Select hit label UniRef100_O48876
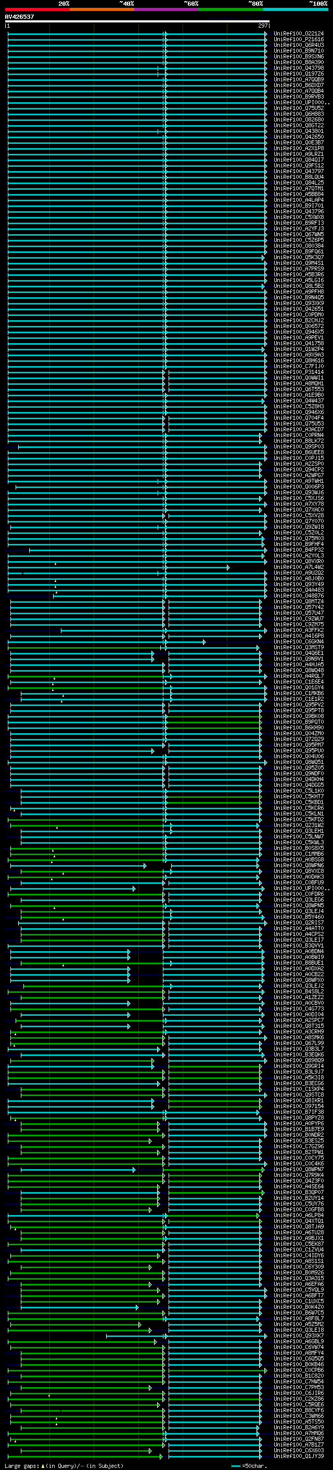333x1470 pixels. (299, 596)
